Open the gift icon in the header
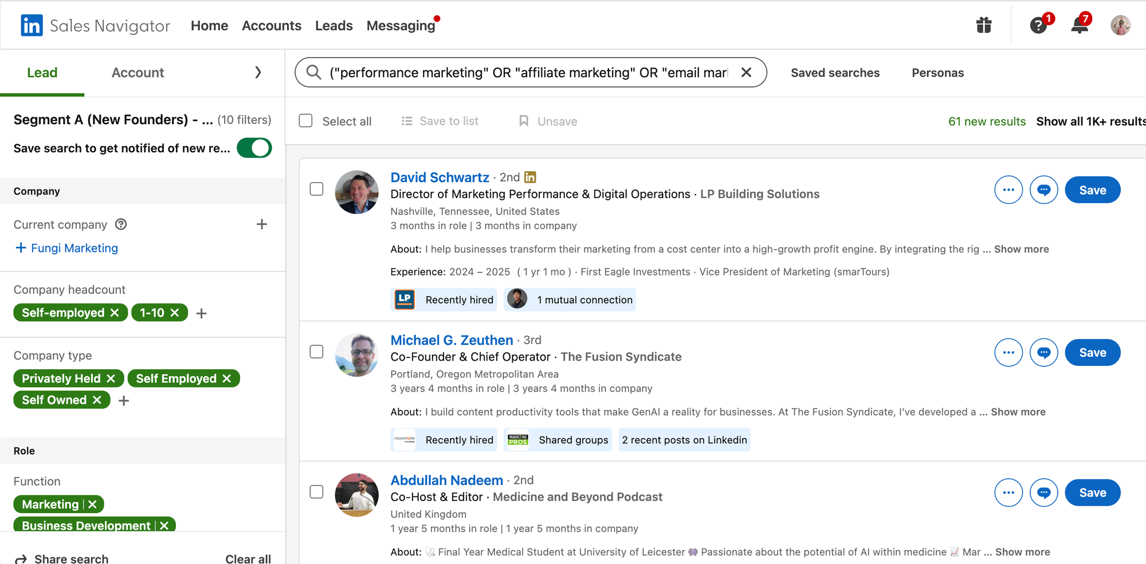The height and width of the screenshot is (564, 1146). point(984,25)
